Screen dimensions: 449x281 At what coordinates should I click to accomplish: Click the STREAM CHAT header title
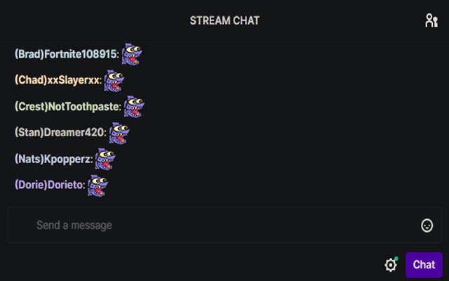[224, 20]
